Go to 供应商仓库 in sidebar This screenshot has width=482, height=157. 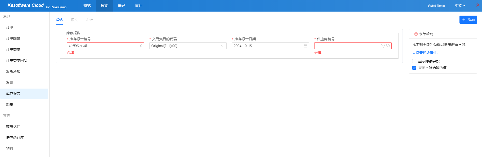[15, 137]
